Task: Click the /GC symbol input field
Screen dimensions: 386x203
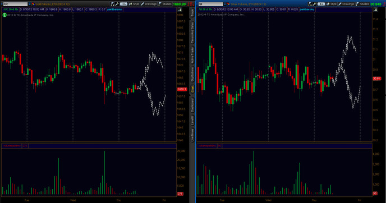Action: 15,4
